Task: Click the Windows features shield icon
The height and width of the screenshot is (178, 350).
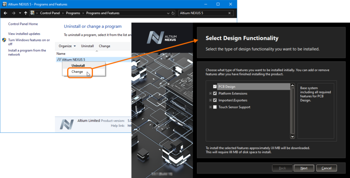Action: [x=4, y=40]
